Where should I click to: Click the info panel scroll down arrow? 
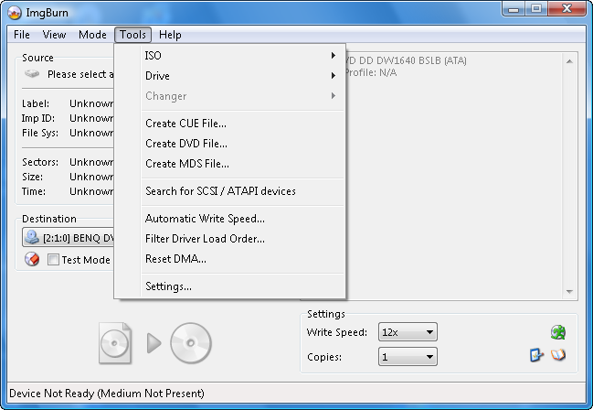coord(569,291)
